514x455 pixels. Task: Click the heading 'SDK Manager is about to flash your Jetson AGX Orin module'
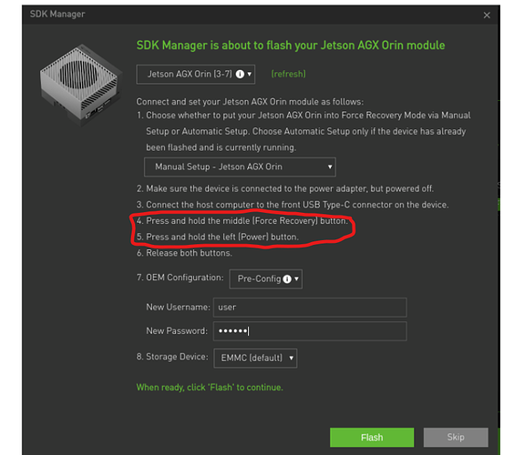(291, 45)
